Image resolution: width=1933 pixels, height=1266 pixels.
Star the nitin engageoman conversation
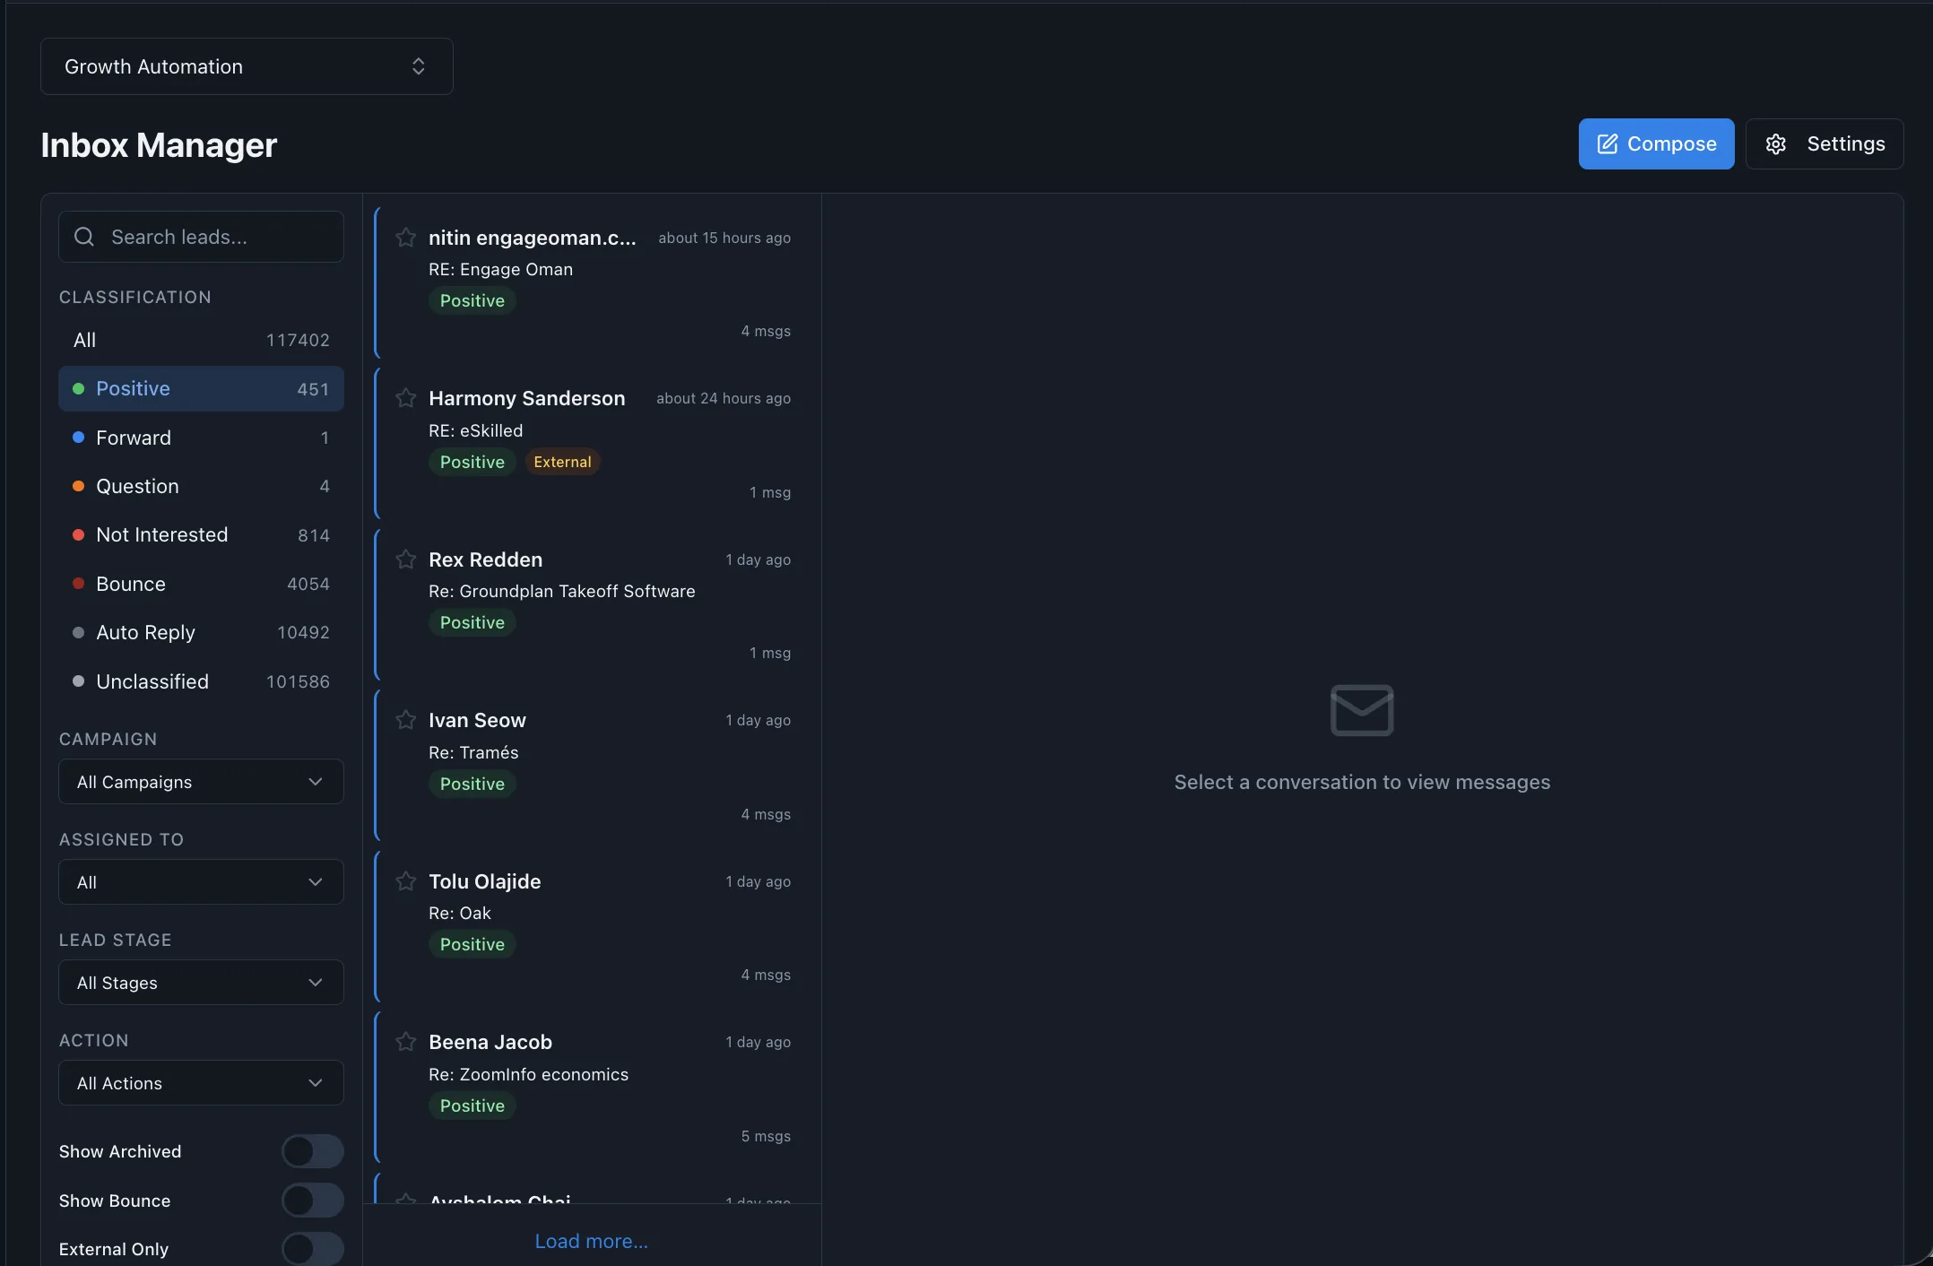coord(405,237)
